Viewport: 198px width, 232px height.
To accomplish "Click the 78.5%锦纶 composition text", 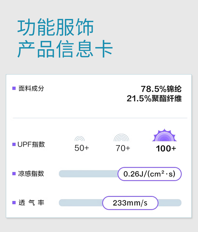I will click(161, 89).
